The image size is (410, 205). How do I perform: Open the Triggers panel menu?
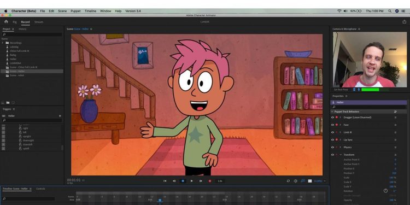pyautogui.click(x=14, y=109)
